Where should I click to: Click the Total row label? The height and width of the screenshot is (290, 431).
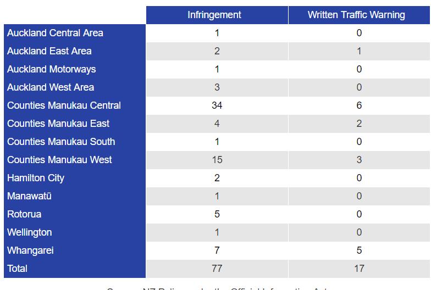(x=17, y=269)
